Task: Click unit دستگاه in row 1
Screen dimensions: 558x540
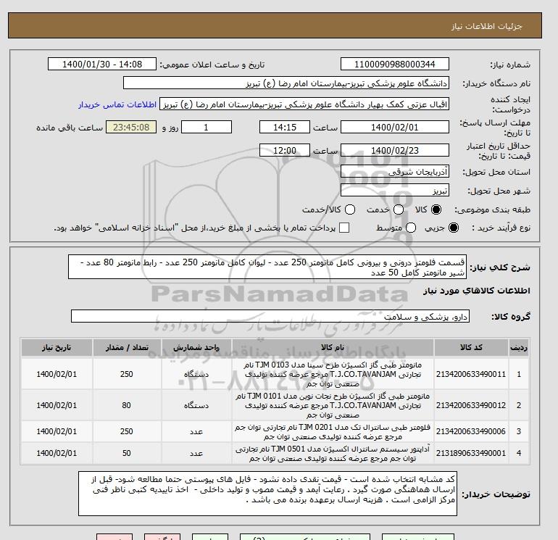Action: [x=196, y=374]
